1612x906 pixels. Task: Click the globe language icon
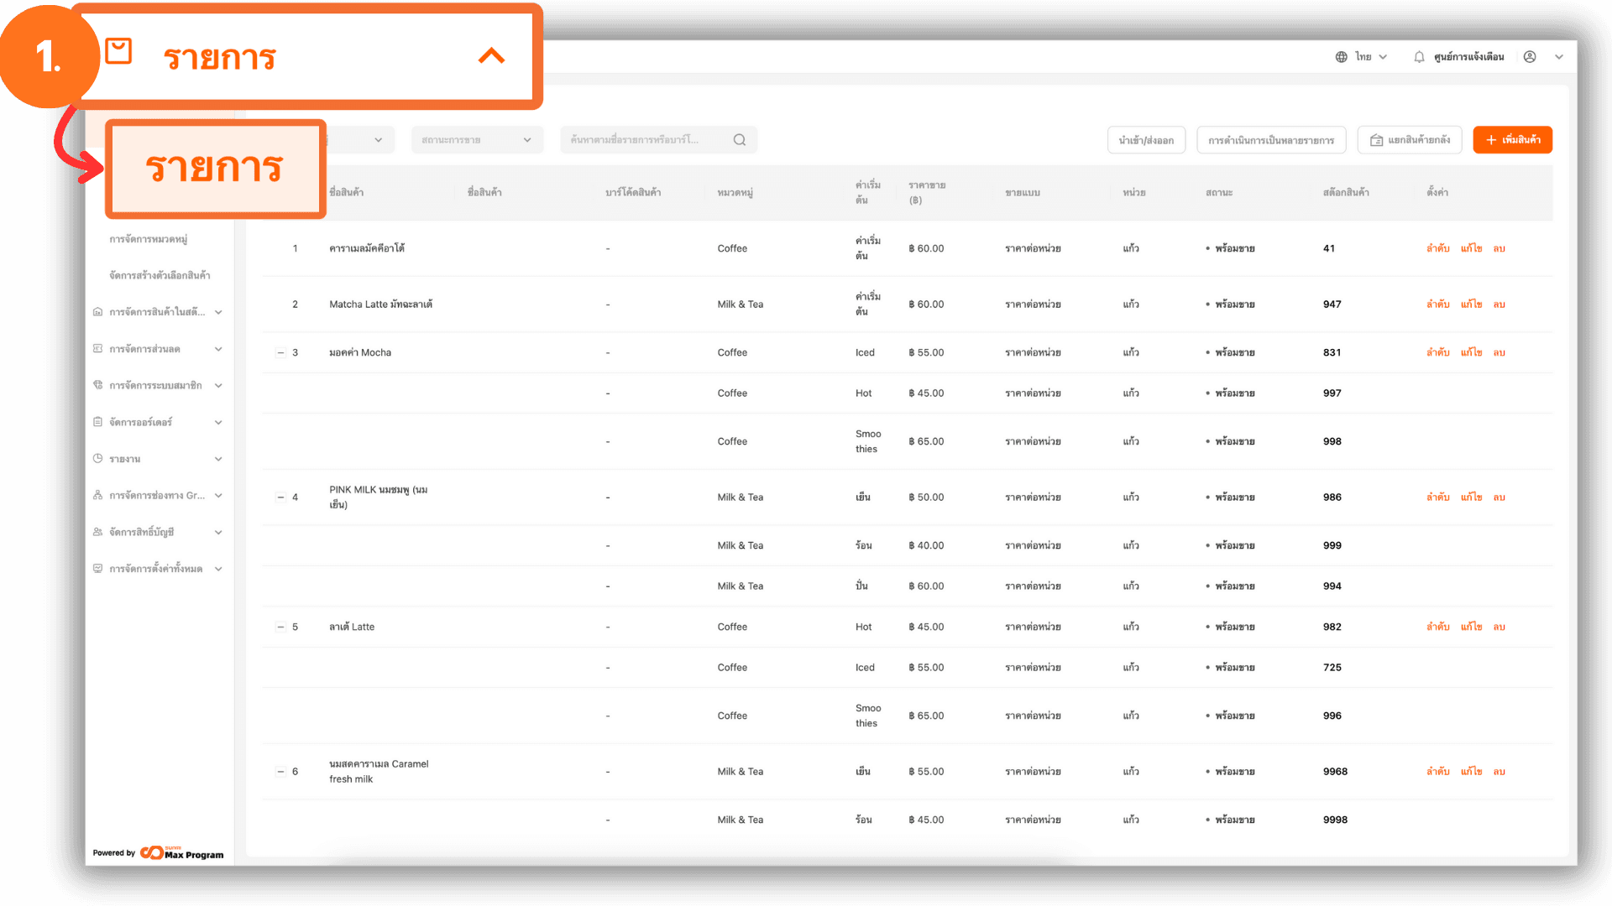coord(1341,57)
